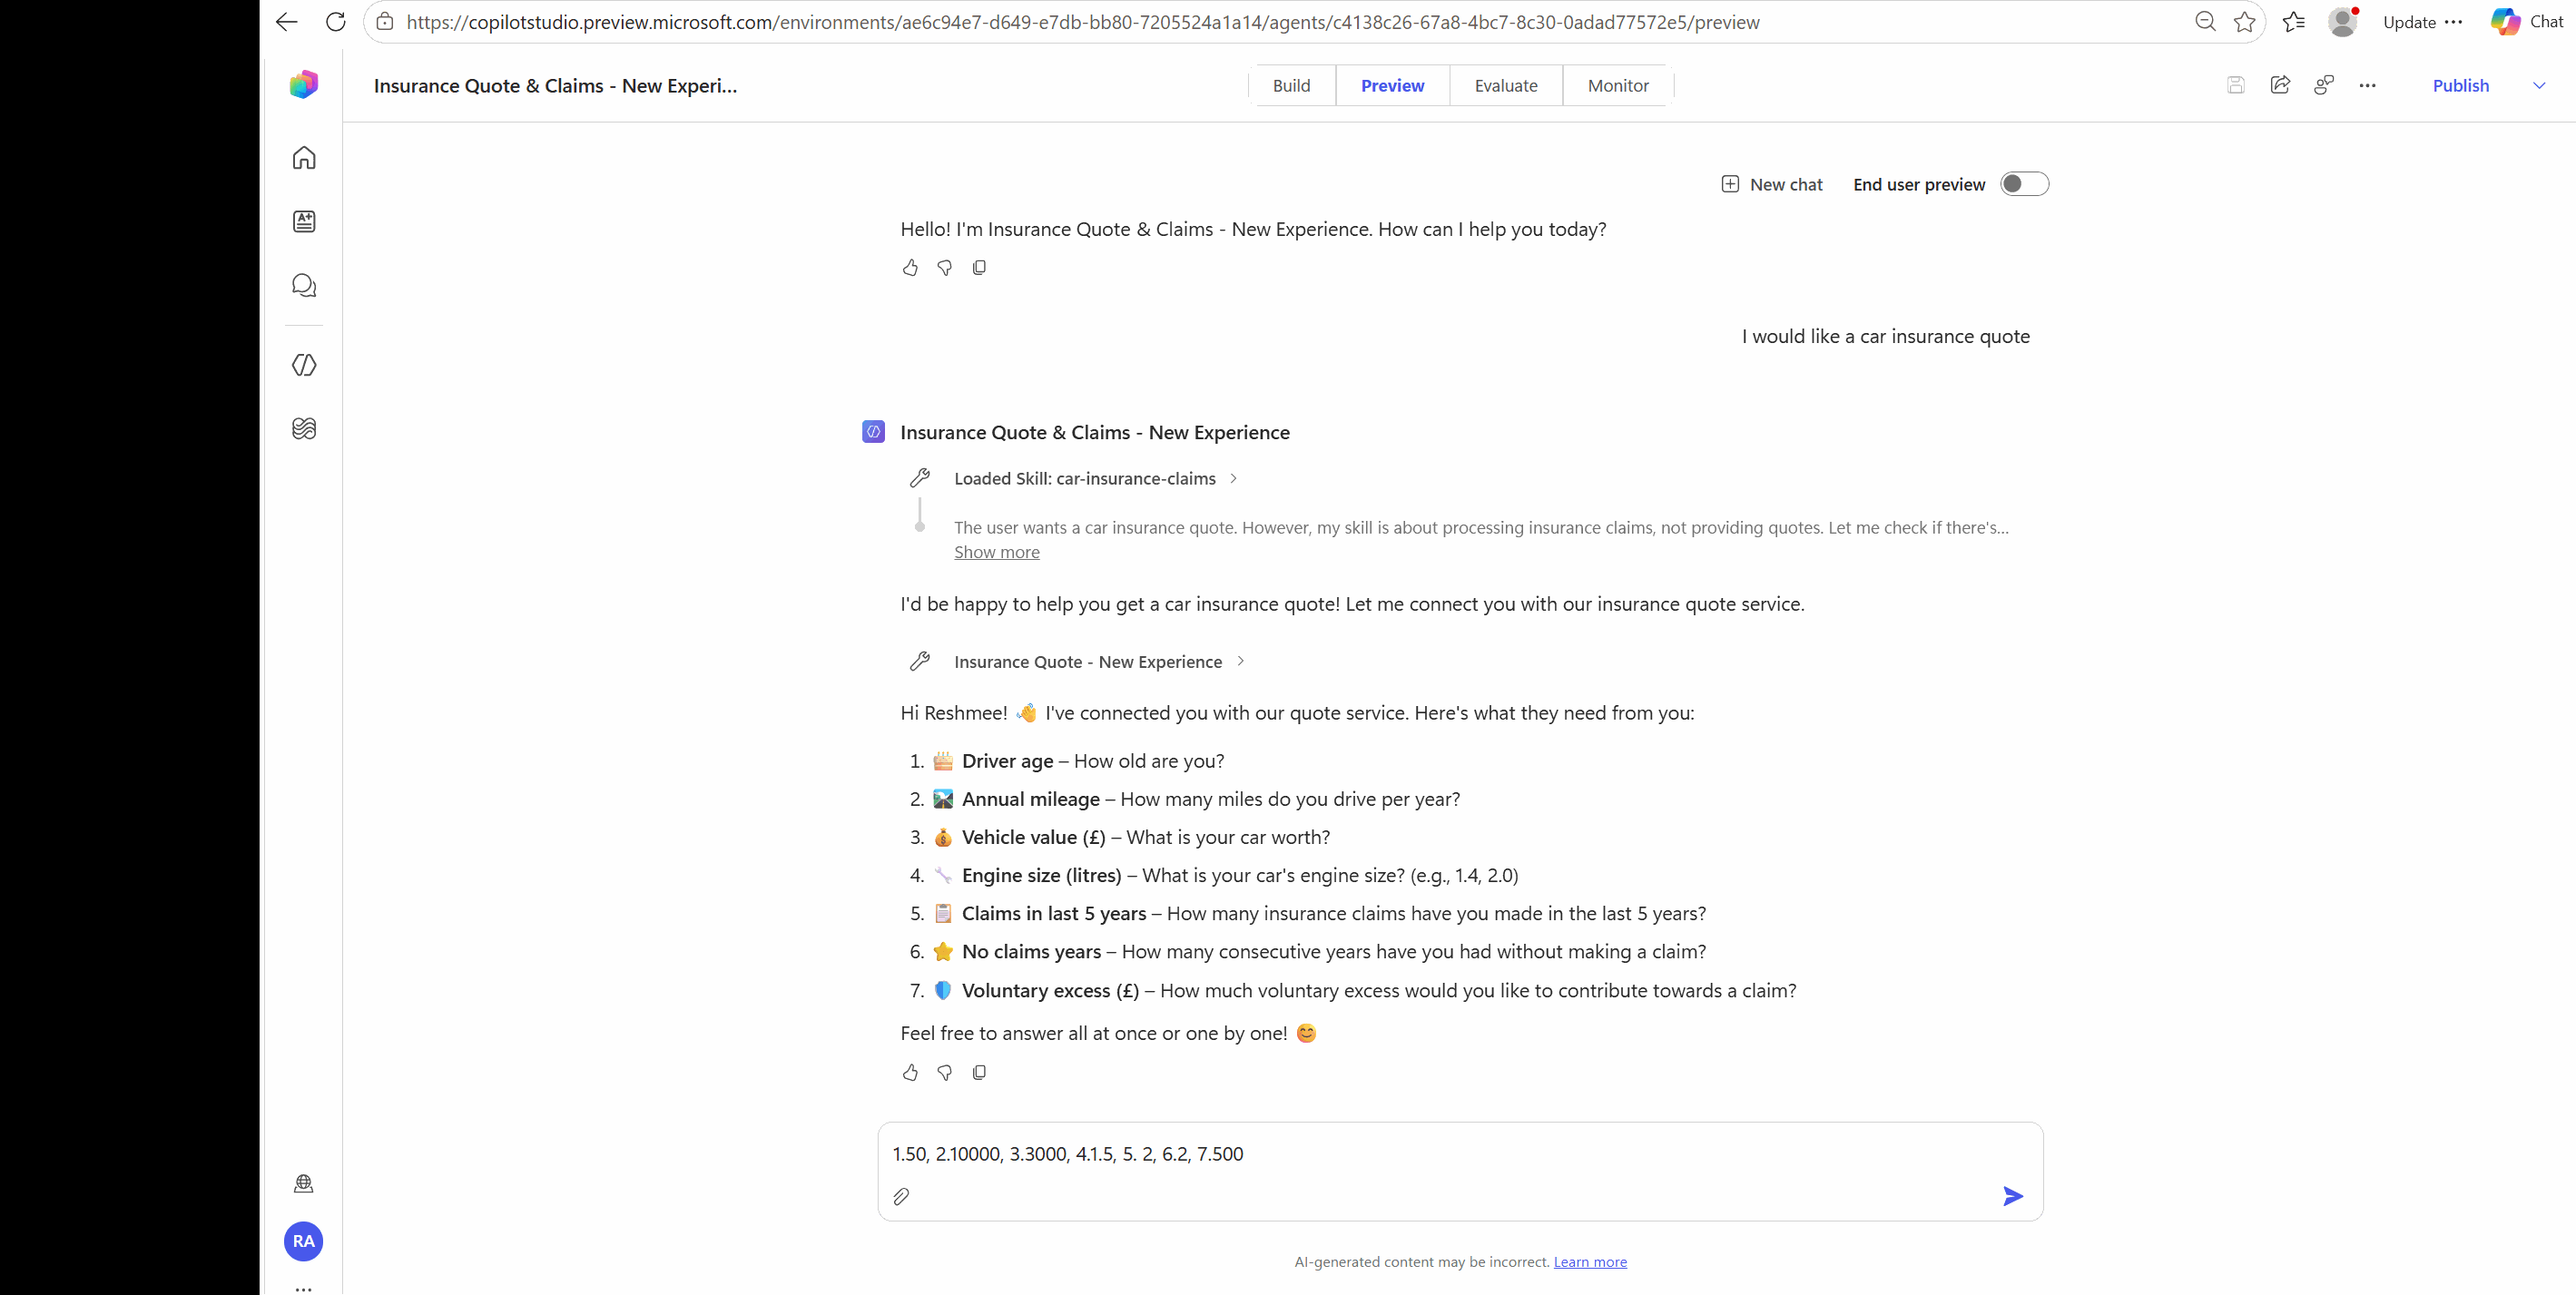Open the browser favorites list icon

point(2294,22)
